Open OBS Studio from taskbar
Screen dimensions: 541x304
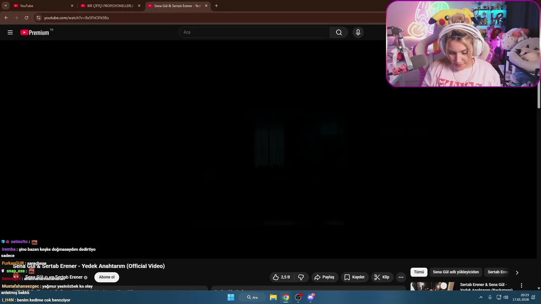click(x=298, y=297)
